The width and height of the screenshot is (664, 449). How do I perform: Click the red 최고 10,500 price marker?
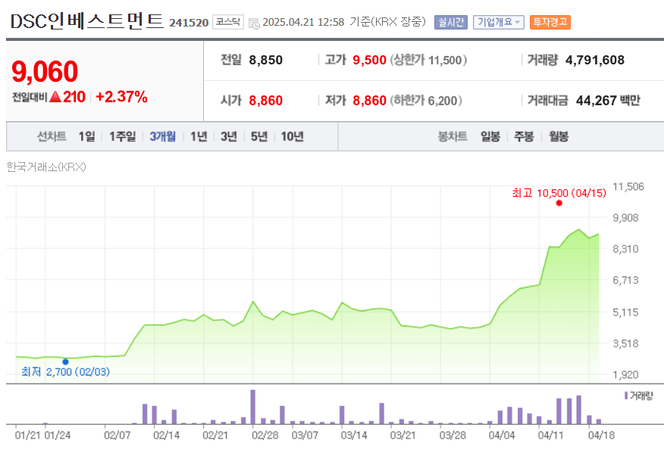click(x=559, y=202)
